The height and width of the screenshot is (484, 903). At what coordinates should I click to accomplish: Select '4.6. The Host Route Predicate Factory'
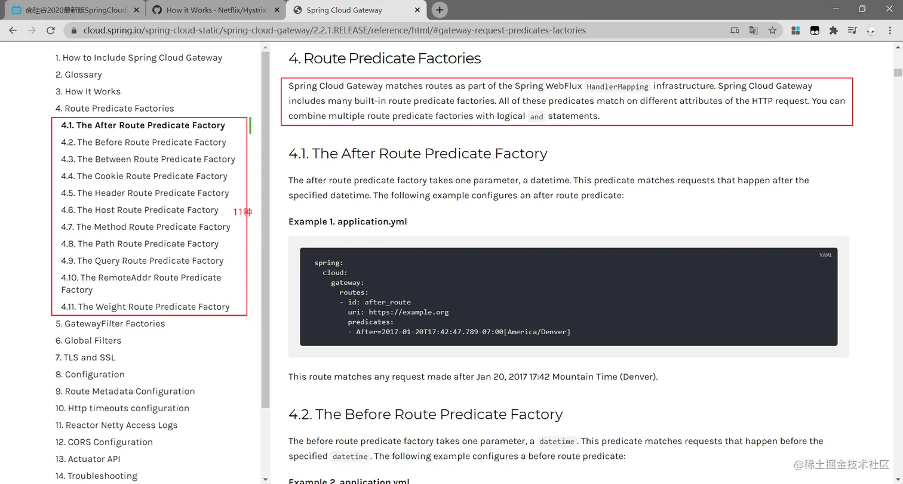click(x=139, y=210)
